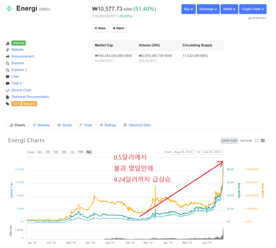Click the tag icon beside Coin label
The width and height of the screenshot is (276, 248).
[x=7, y=104]
